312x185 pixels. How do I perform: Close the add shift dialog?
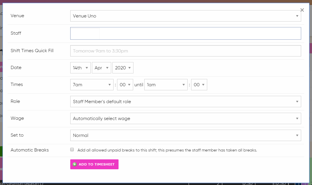(302, 10)
